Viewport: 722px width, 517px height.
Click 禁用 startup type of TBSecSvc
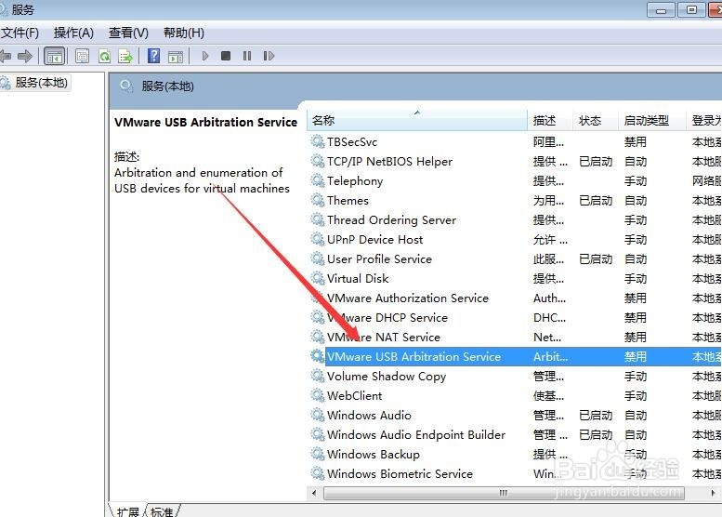[636, 142]
